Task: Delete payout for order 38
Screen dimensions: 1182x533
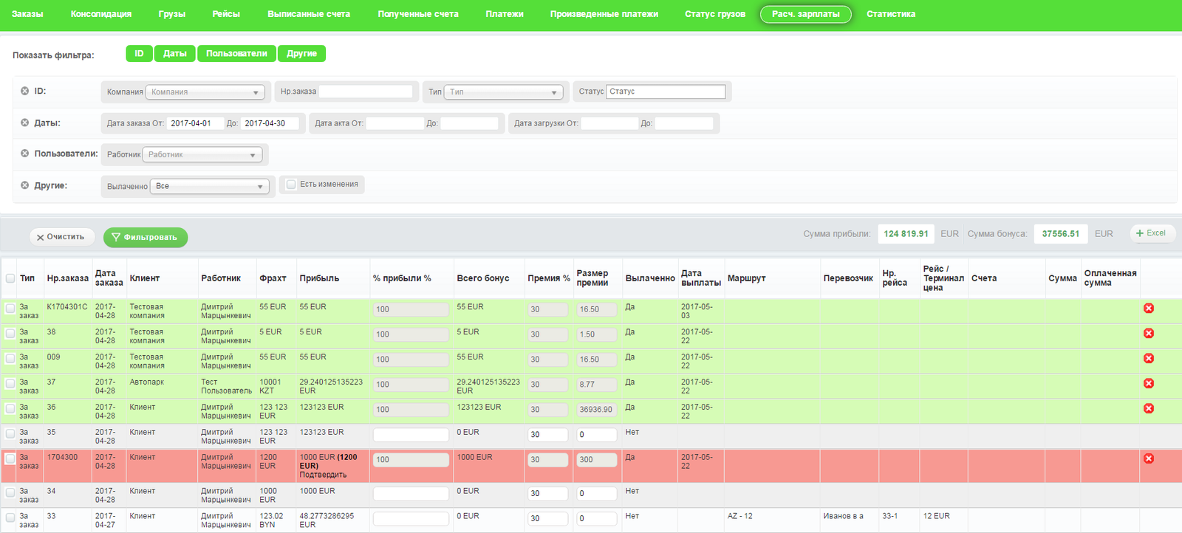Action: [x=1149, y=334]
